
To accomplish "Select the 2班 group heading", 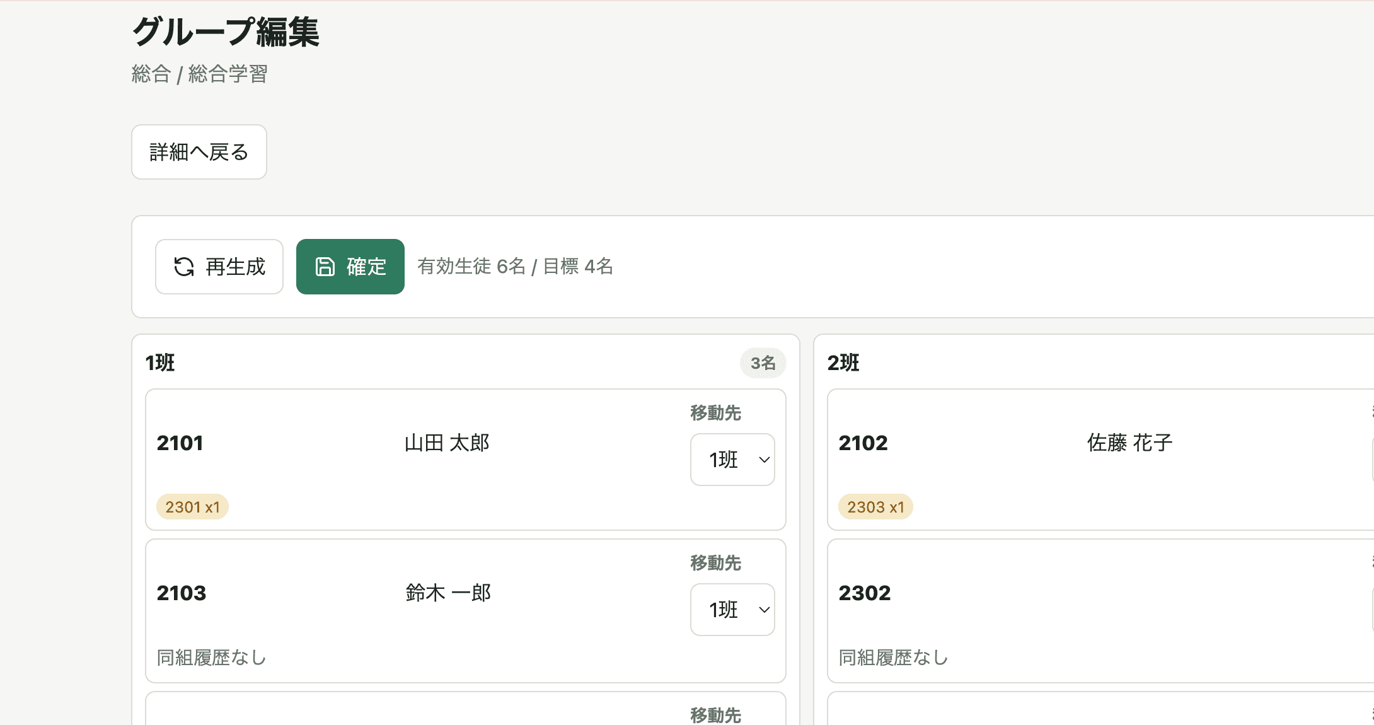I will coord(843,363).
